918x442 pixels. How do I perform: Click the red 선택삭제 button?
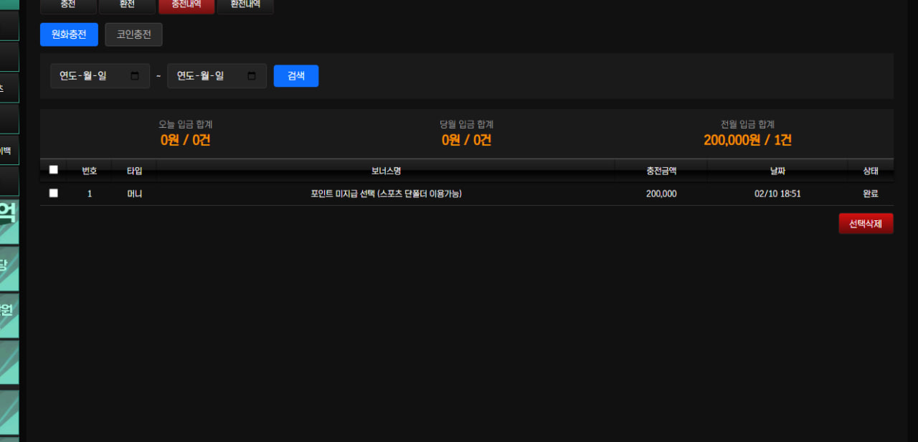point(866,224)
